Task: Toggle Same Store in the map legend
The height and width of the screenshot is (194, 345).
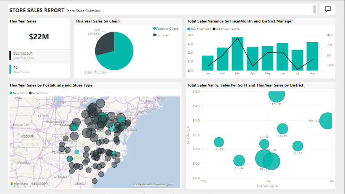Action: (x=38, y=93)
